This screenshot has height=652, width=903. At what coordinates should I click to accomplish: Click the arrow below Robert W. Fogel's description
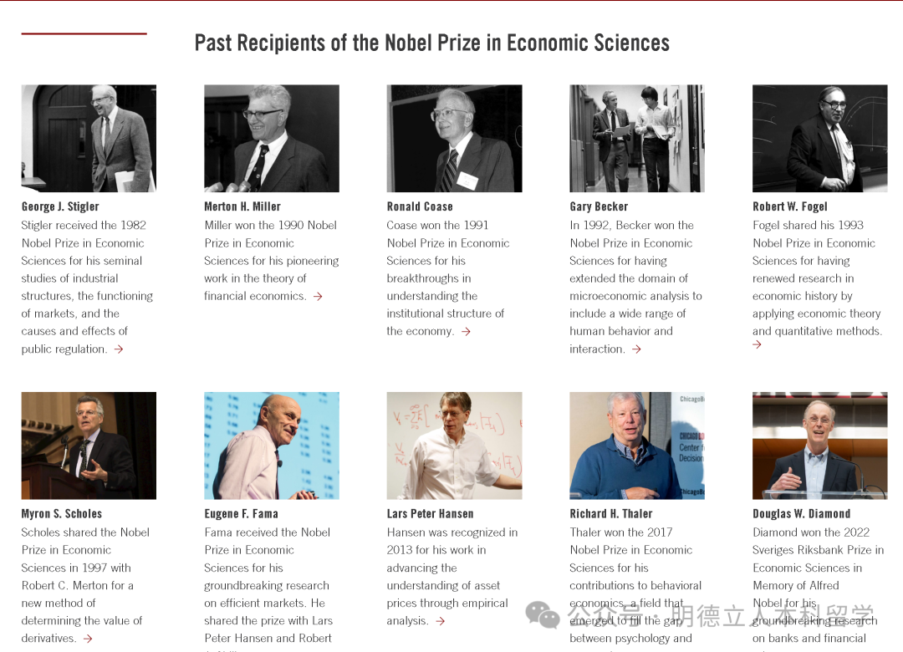[x=757, y=344]
